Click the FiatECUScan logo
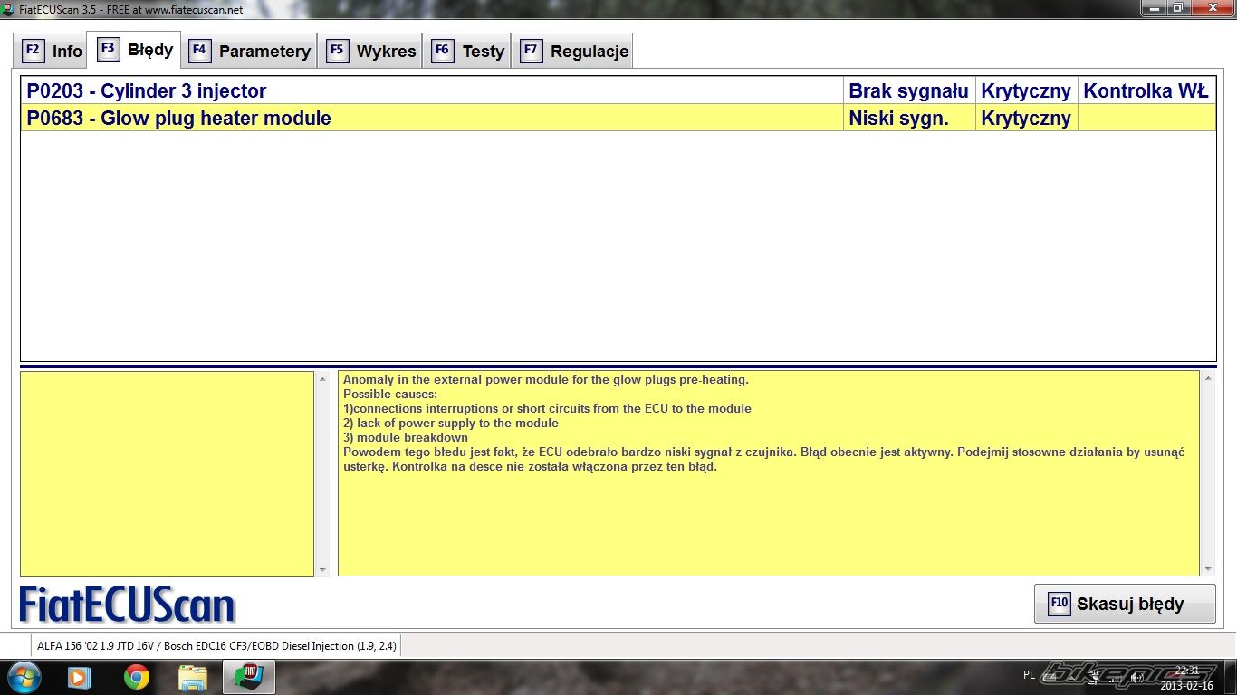1237x695 pixels. click(x=127, y=605)
